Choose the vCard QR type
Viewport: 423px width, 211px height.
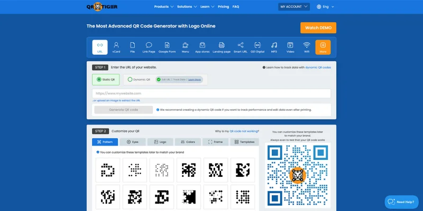[x=116, y=47]
